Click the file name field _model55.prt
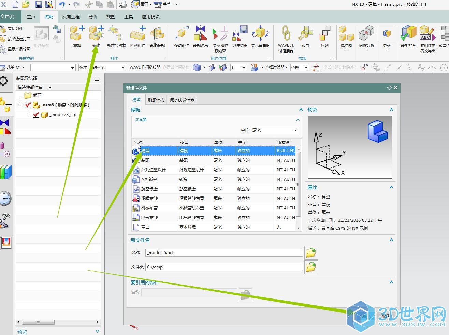 coord(224,253)
